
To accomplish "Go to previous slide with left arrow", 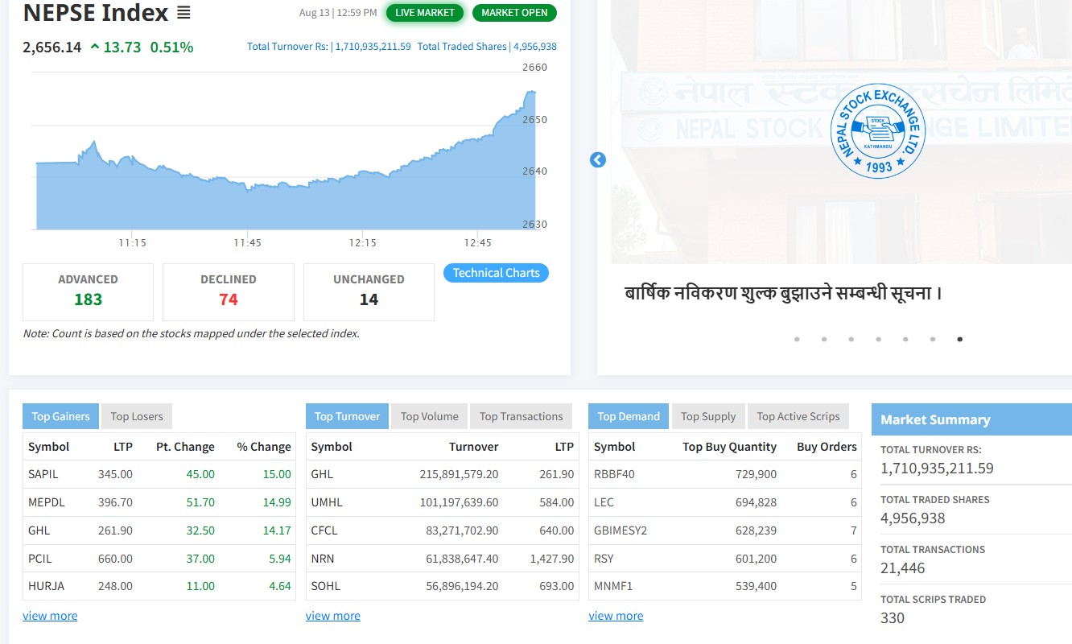I will [597, 160].
